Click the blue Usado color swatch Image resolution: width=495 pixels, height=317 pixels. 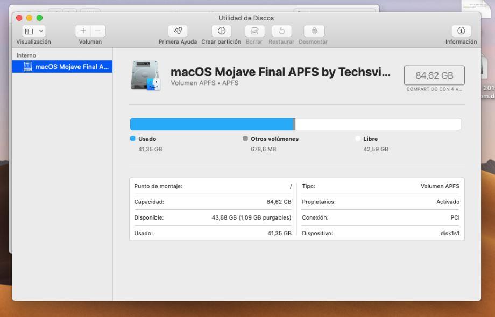tap(132, 139)
